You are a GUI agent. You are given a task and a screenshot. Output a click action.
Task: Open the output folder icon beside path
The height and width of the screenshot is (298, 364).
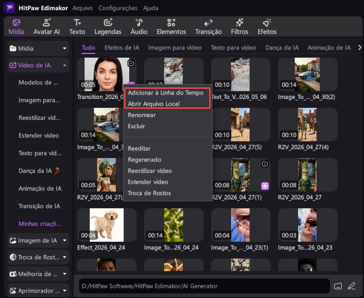338,286
